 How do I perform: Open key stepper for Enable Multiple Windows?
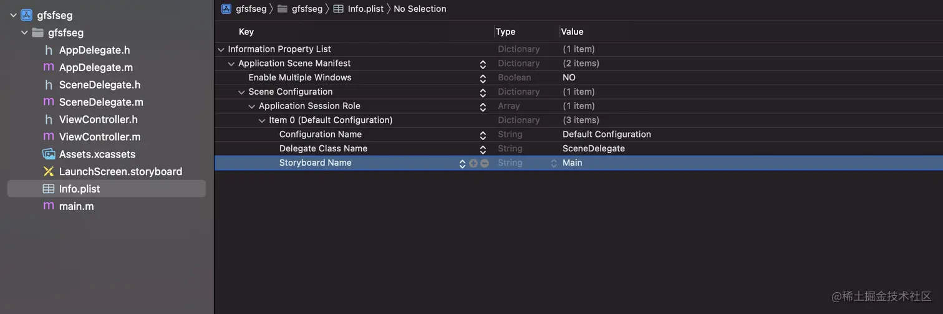click(x=483, y=78)
